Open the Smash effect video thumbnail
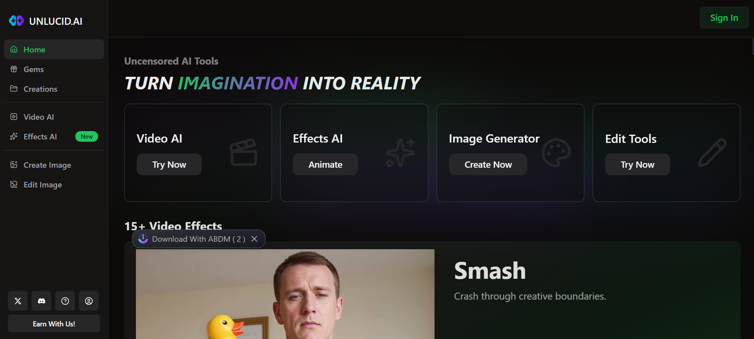This screenshot has height=339, width=754. 285,294
